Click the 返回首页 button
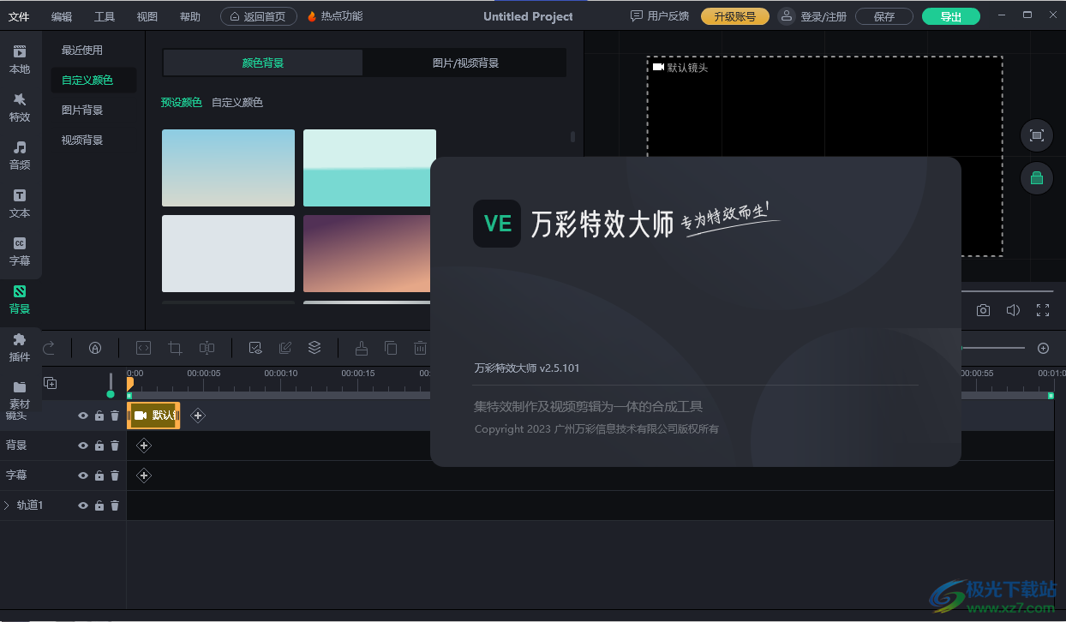1066x622 pixels. [x=259, y=16]
